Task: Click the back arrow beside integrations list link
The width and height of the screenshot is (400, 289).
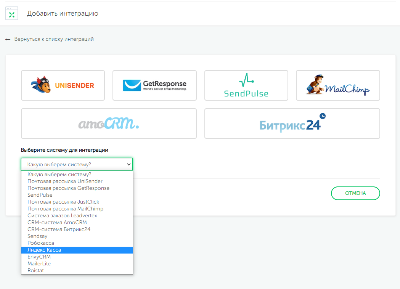Action: tap(8, 39)
